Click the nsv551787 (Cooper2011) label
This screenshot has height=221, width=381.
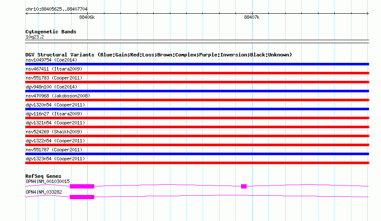pyautogui.click(x=54, y=150)
